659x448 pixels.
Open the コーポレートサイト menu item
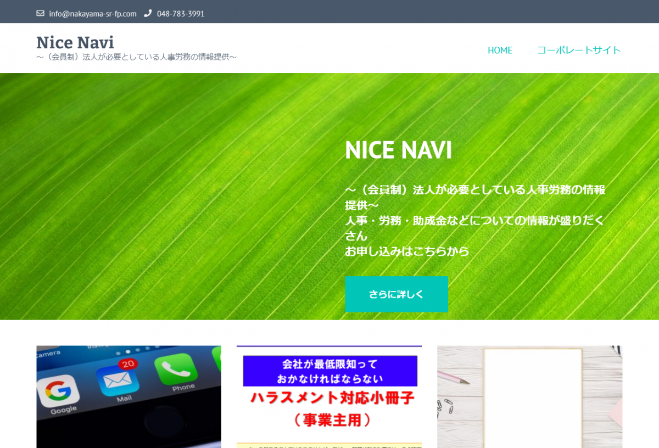coord(579,51)
